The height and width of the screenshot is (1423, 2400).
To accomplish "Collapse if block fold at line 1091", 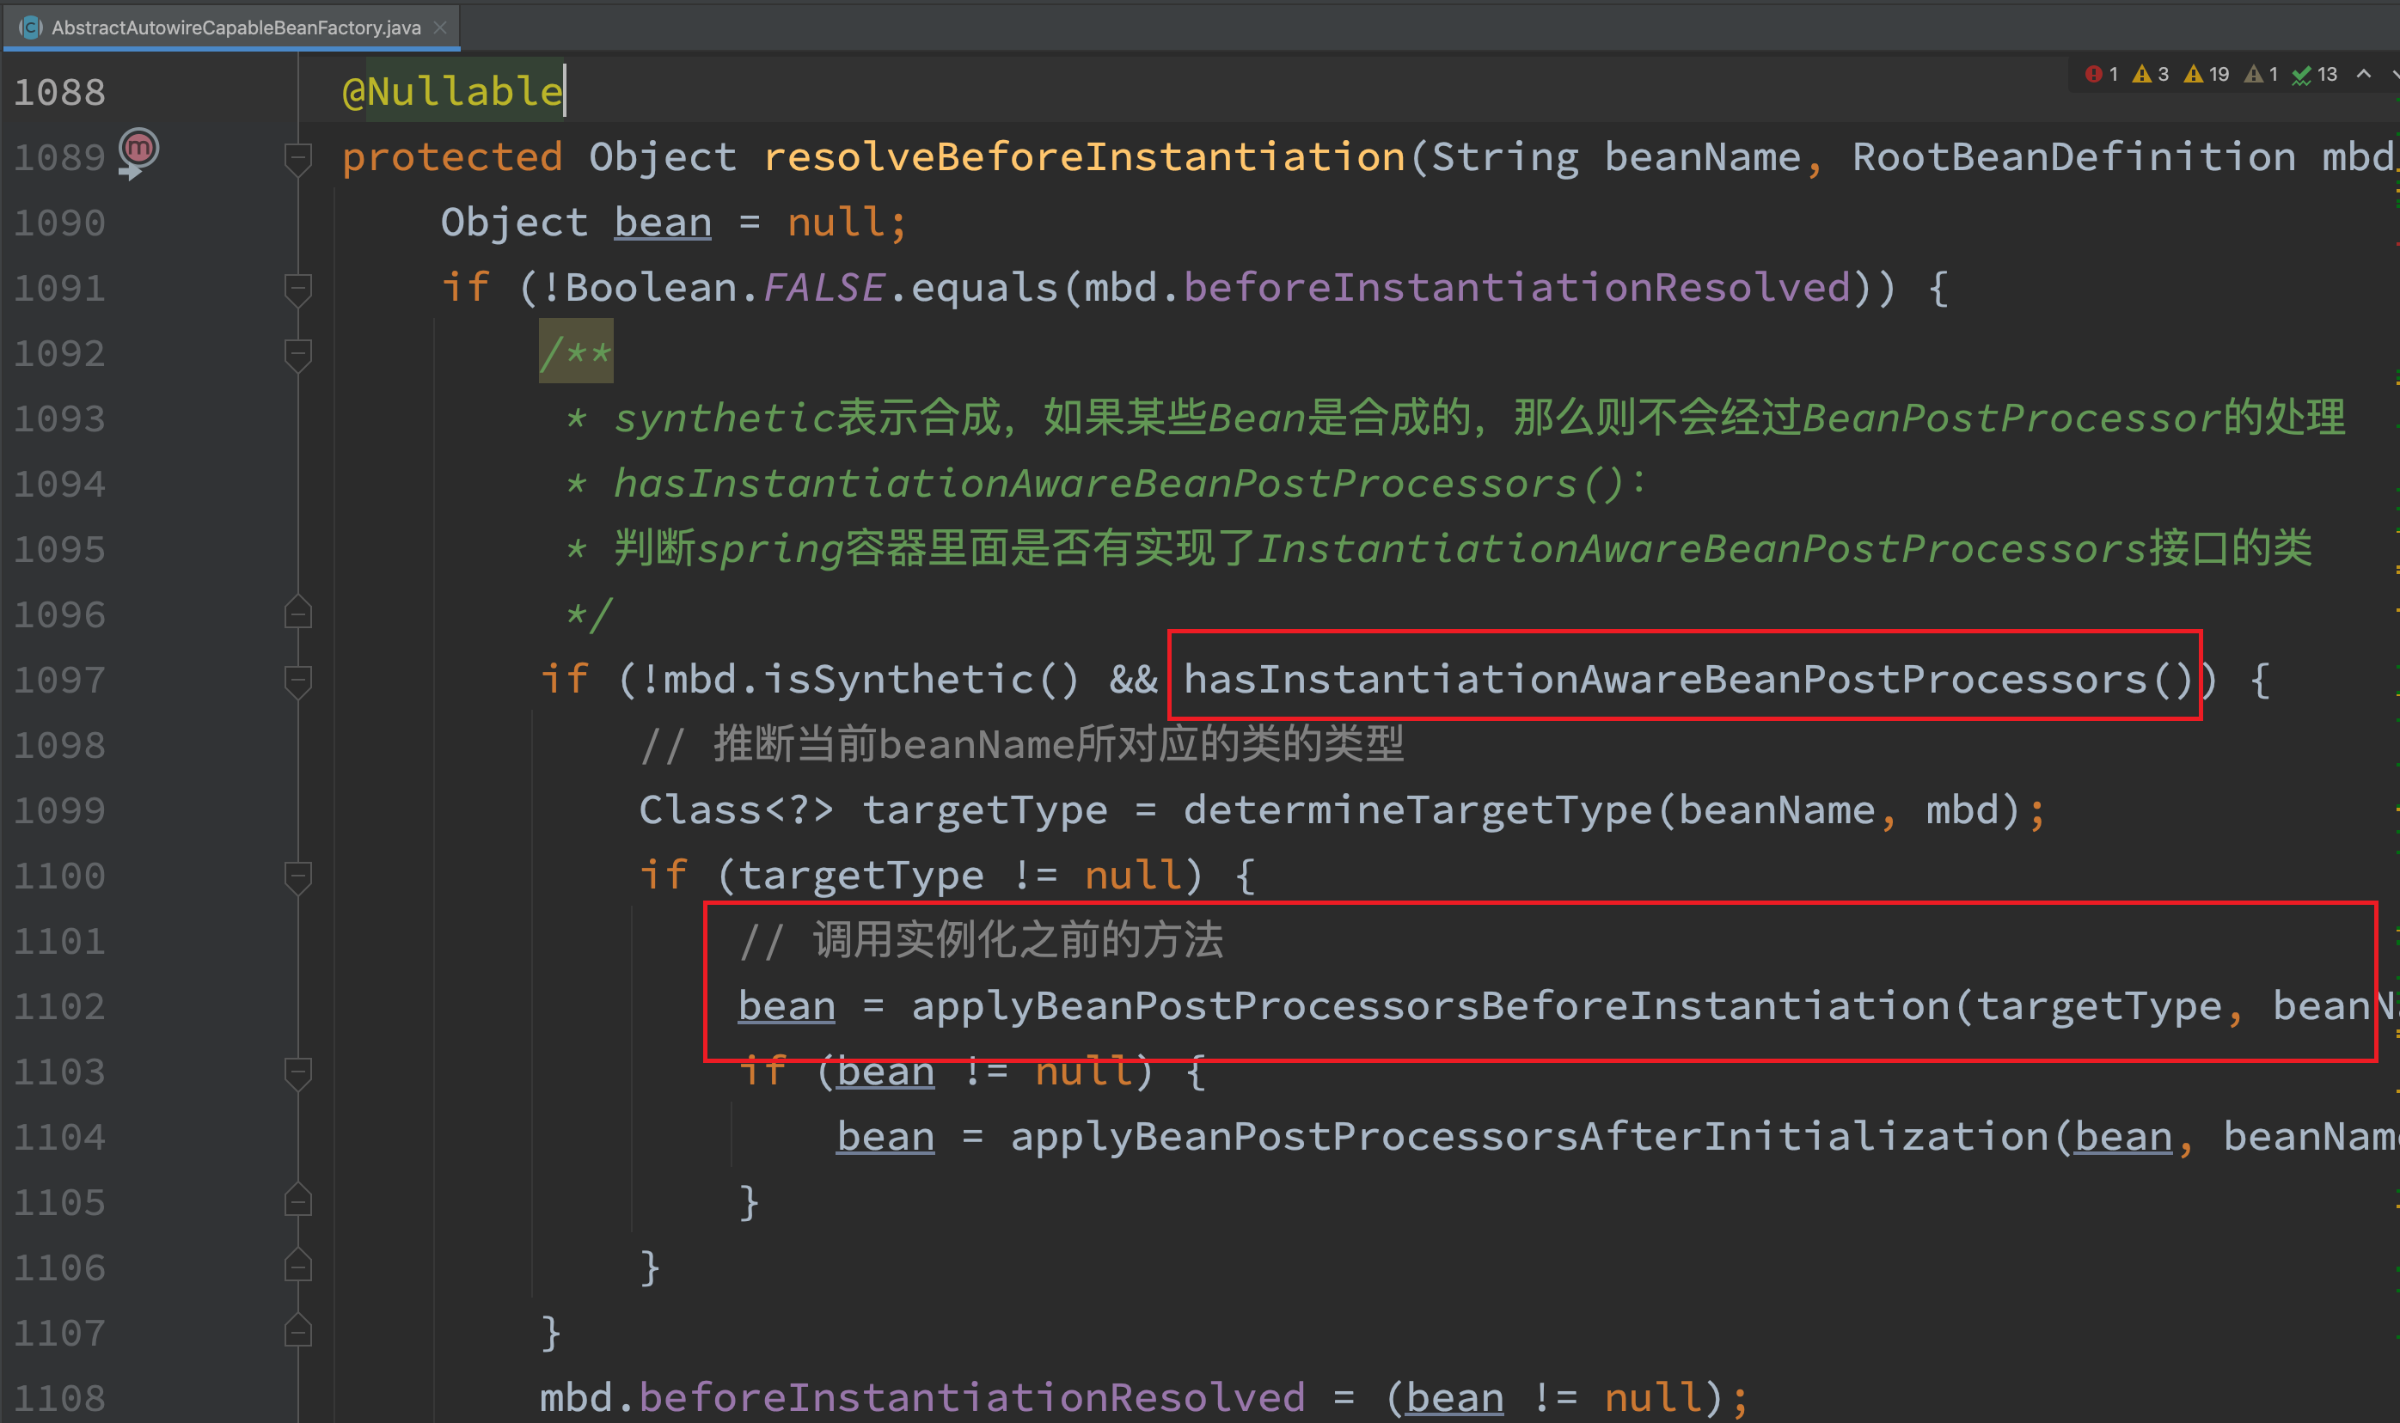I will pyautogui.click(x=298, y=289).
